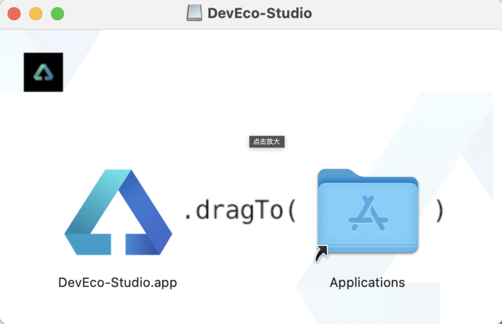This screenshot has width=502, height=325.
Task: Click the ".dragTo(" text in background
Action: 240,211
